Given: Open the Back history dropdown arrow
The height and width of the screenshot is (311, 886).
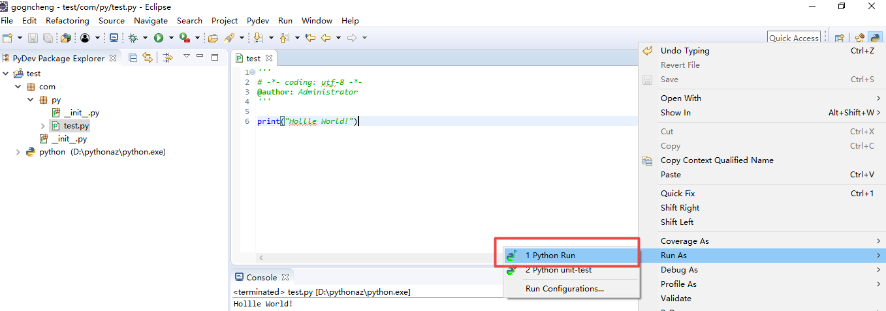Looking at the screenshot, I should click(x=338, y=38).
